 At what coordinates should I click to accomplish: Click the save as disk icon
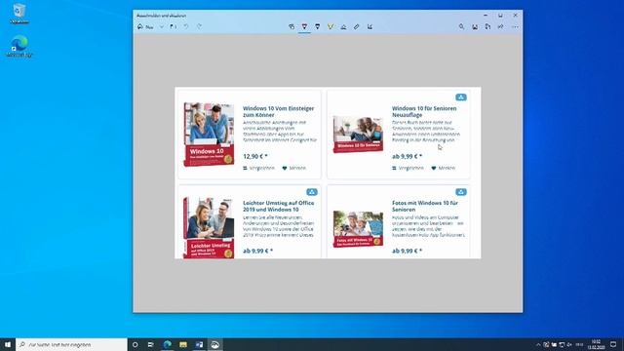[x=475, y=26]
